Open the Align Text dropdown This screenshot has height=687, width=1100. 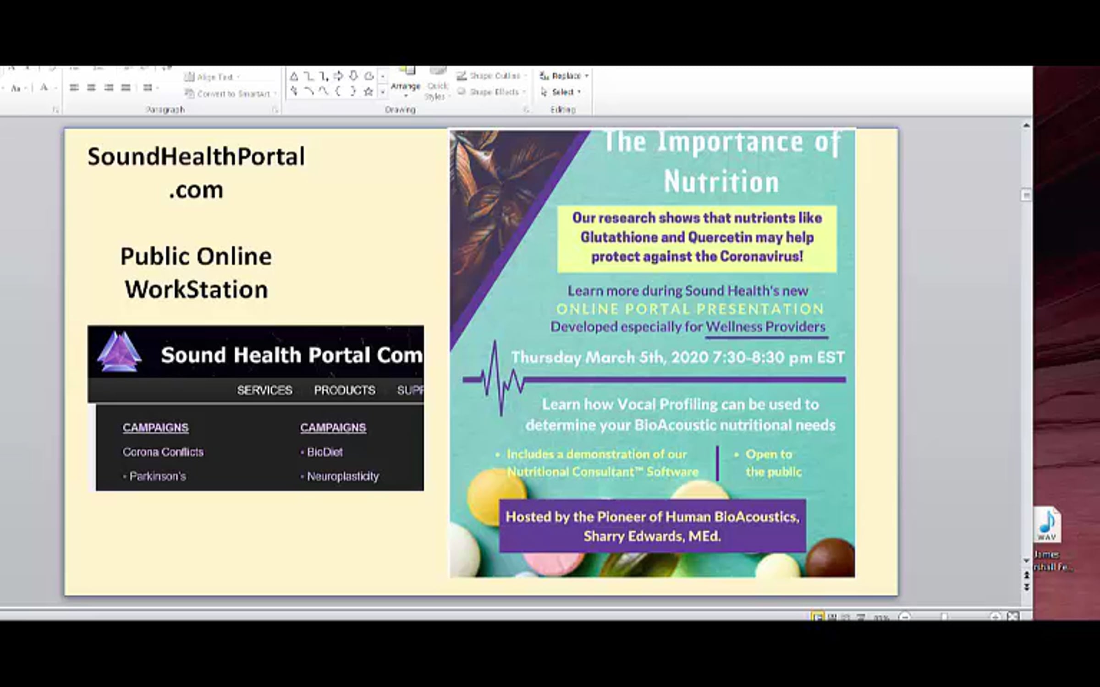(x=212, y=77)
